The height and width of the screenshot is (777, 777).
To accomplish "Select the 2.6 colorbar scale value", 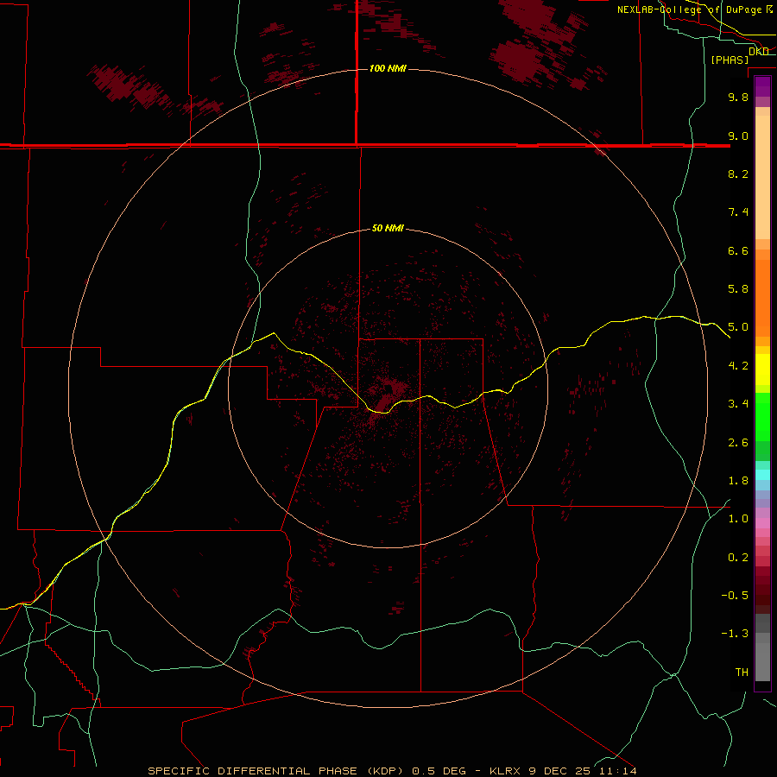I will point(738,443).
